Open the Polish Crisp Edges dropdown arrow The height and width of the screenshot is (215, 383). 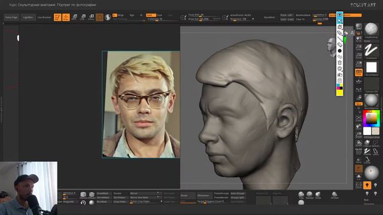coord(161,202)
